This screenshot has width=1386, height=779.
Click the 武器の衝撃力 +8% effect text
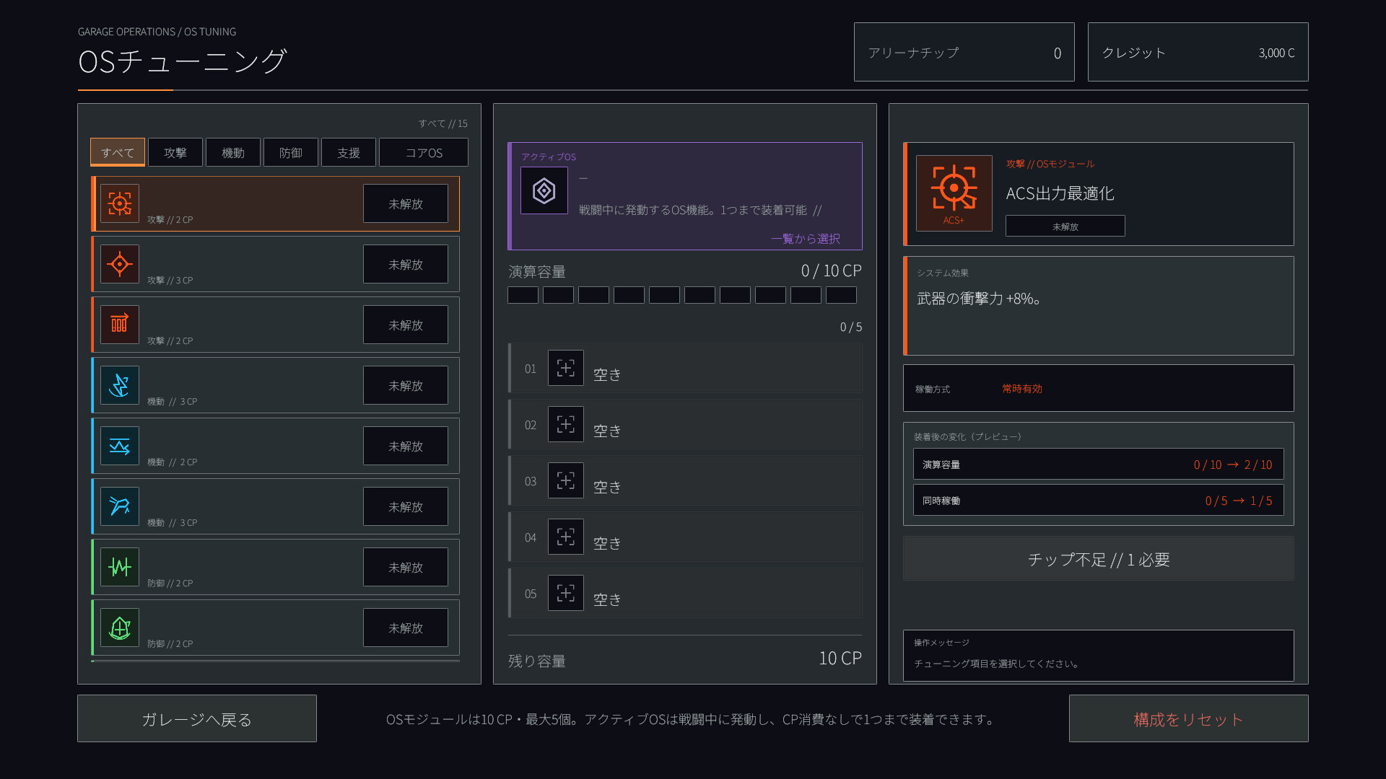coord(979,298)
